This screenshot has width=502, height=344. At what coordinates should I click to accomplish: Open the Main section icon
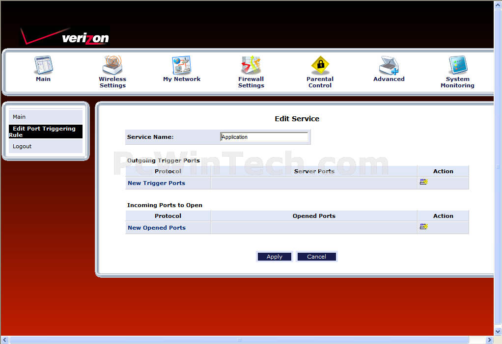point(43,65)
